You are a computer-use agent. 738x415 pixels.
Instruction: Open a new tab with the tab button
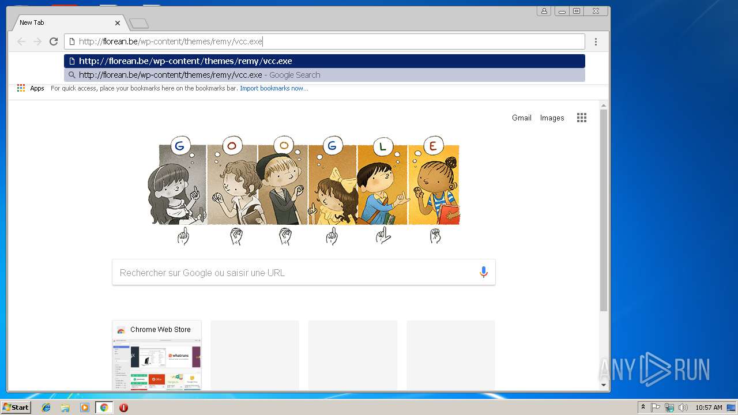139,23
